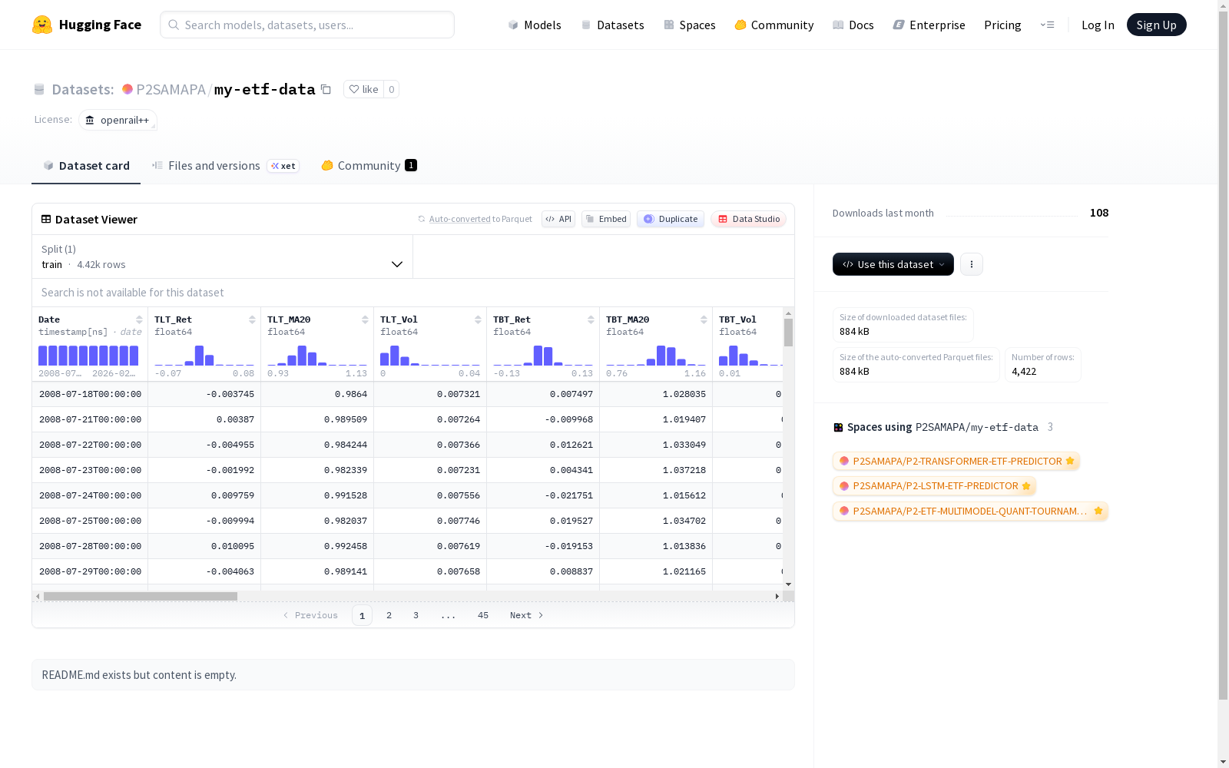Click the like count showing 0

coord(392,89)
